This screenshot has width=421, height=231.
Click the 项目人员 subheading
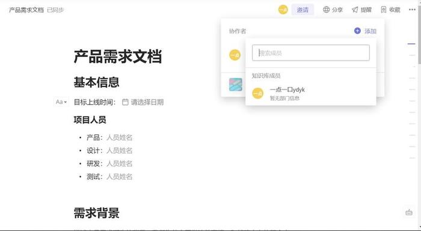click(90, 120)
